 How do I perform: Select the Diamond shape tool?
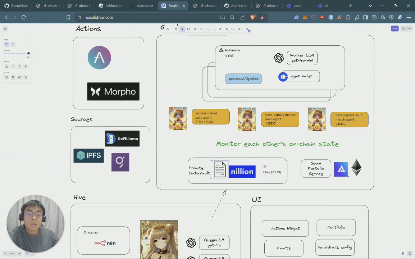click(x=195, y=29)
